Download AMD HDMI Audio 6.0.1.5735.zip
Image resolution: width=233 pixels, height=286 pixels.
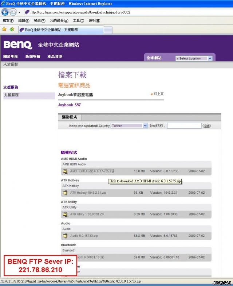click(x=92, y=171)
